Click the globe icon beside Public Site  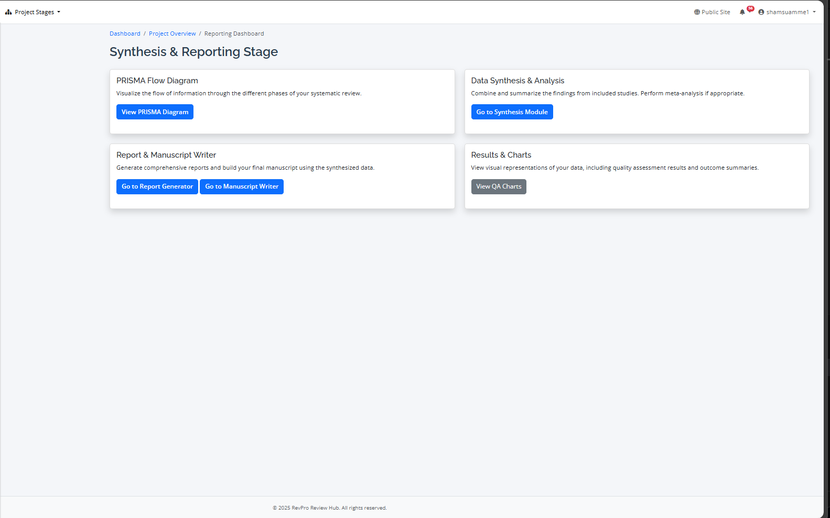[x=697, y=12]
